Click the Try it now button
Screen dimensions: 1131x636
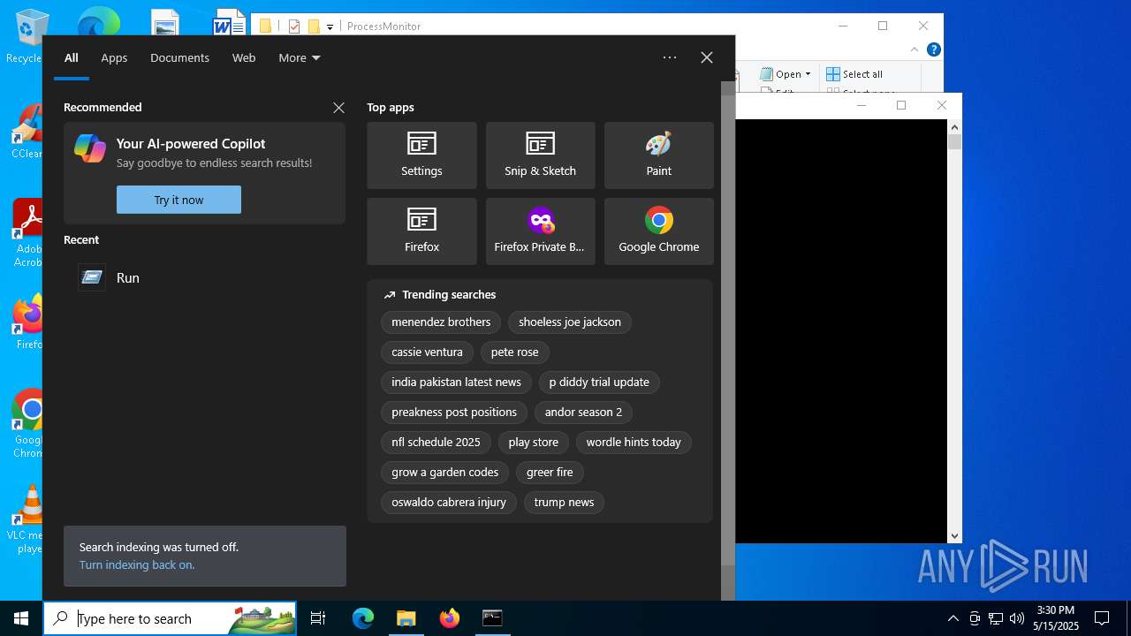pos(178,200)
